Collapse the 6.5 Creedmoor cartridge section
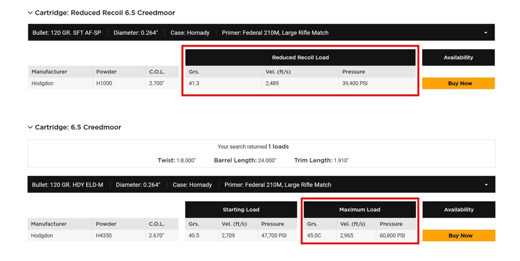Image resolution: width=520 pixels, height=261 pixels. point(30,127)
